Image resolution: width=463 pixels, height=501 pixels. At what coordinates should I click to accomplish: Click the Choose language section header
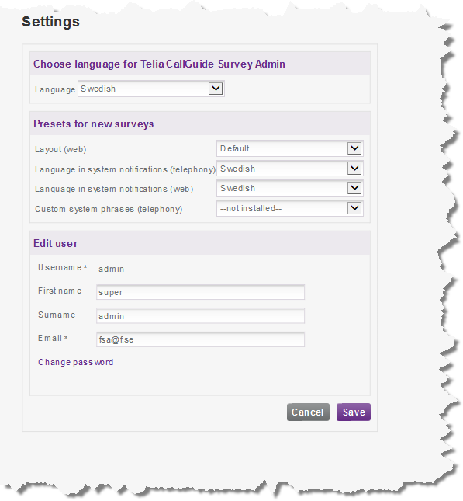coord(159,64)
